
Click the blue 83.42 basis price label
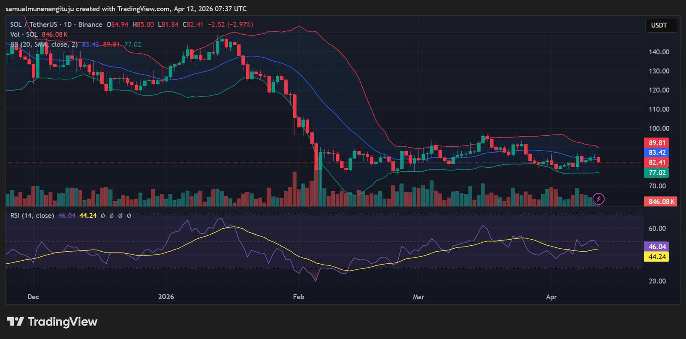coord(656,153)
